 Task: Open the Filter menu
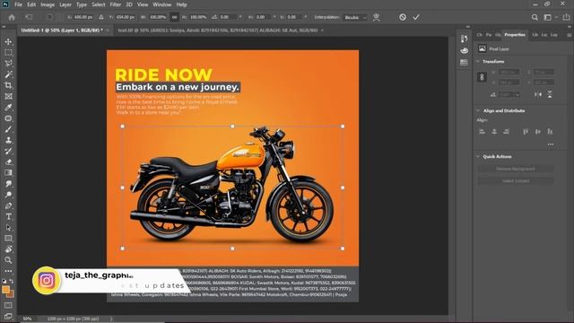click(x=116, y=4)
